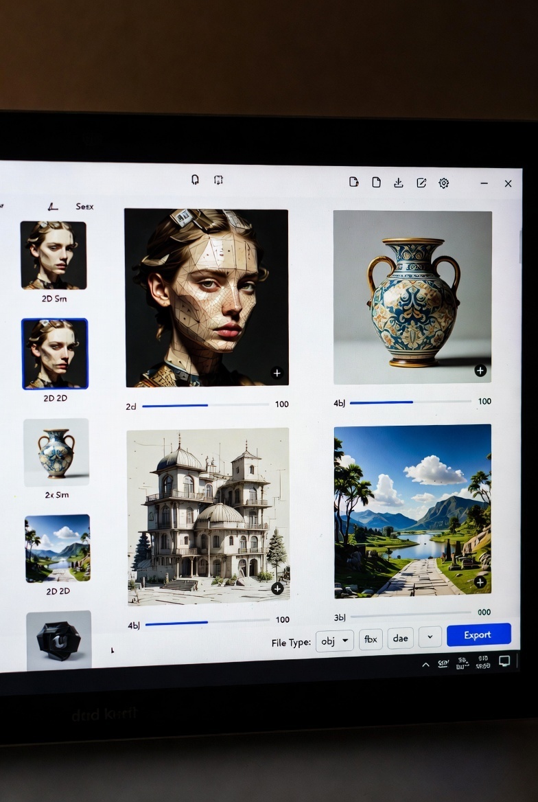Select the fbx file type option
This screenshot has width=538, height=802.
pyautogui.click(x=370, y=639)
